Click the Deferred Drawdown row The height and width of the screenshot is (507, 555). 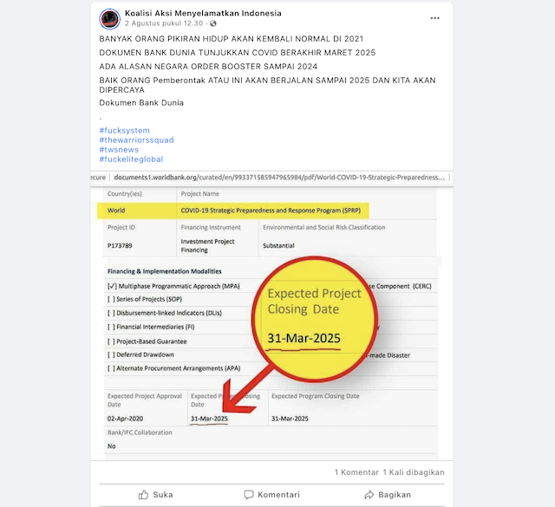click(140, 354)
